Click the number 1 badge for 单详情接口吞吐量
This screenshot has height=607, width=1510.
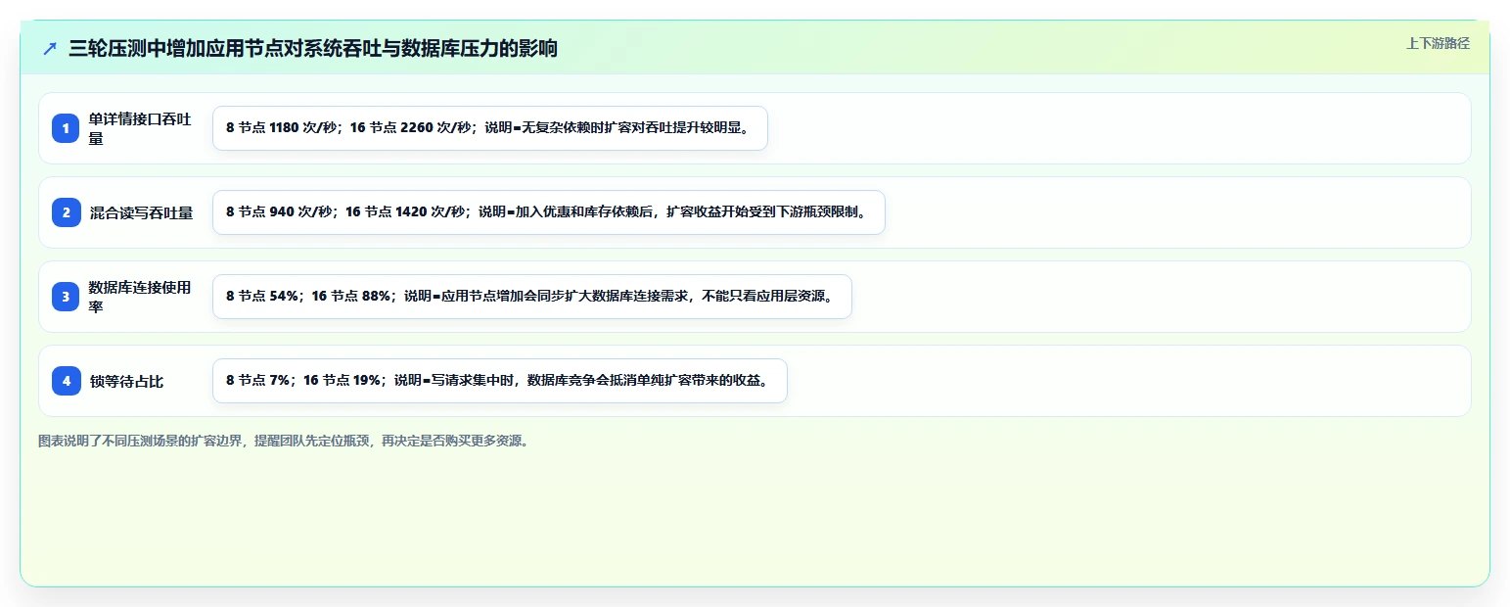(x=66, y=128)
